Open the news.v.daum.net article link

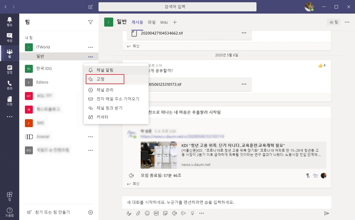tap(233, 155)
